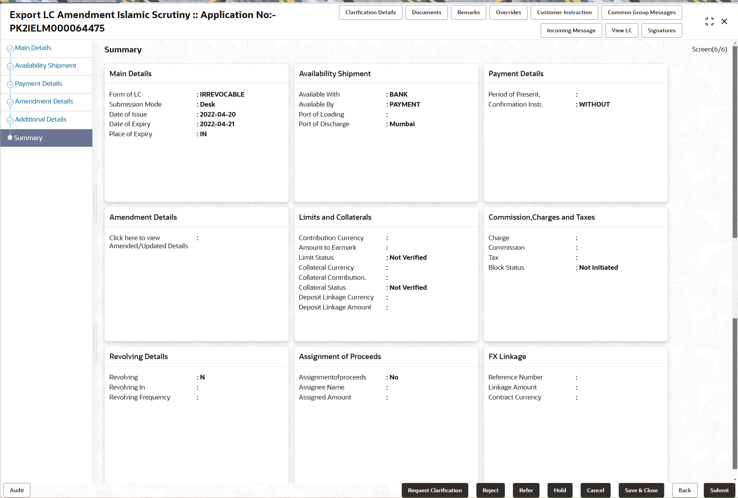Open Clarification Details
The height and width of the screenshot is (498, 738).
point(370,12)
